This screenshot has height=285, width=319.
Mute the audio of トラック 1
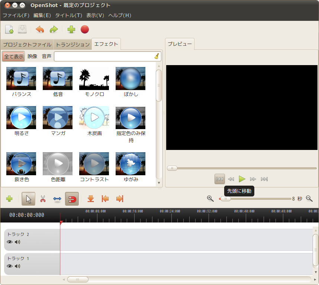[x=17, y=266]
